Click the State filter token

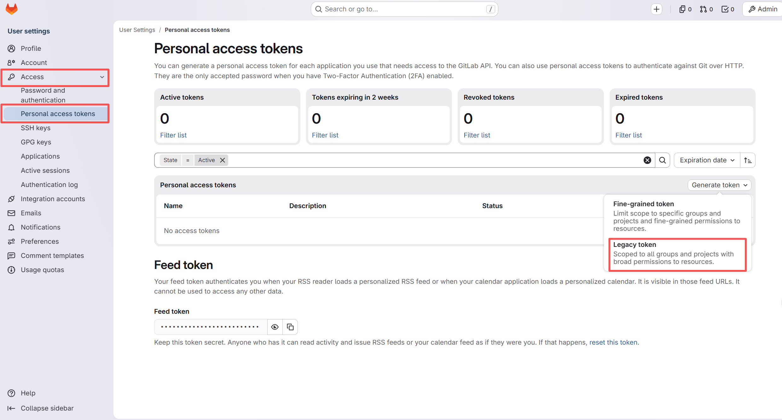(x=170, y=160)
